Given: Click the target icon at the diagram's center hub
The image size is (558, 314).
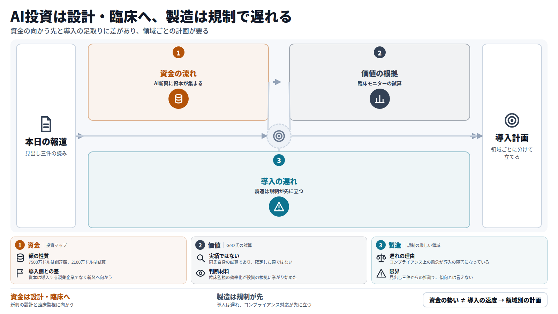Looking at the screenshot, I should [x=279, y=136].
